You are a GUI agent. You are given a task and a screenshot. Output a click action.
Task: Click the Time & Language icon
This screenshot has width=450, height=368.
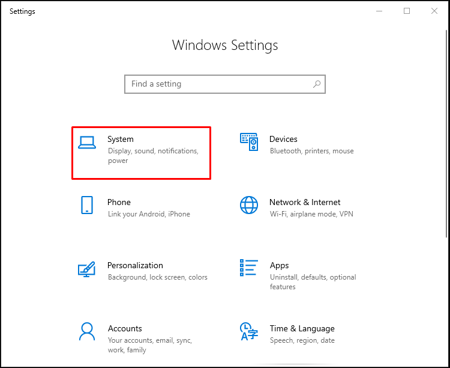[249, 331]
